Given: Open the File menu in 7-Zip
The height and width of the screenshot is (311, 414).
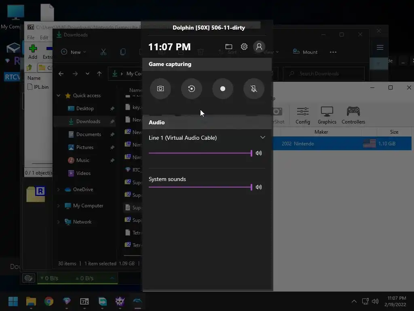Looking at the screenshot, I should [31, 38].
